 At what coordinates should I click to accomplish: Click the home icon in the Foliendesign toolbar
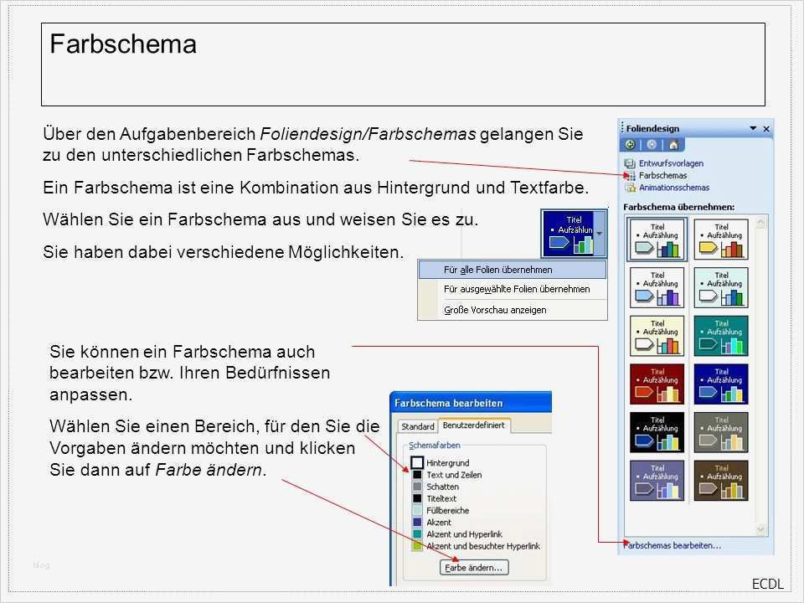[x=673, y=145]
